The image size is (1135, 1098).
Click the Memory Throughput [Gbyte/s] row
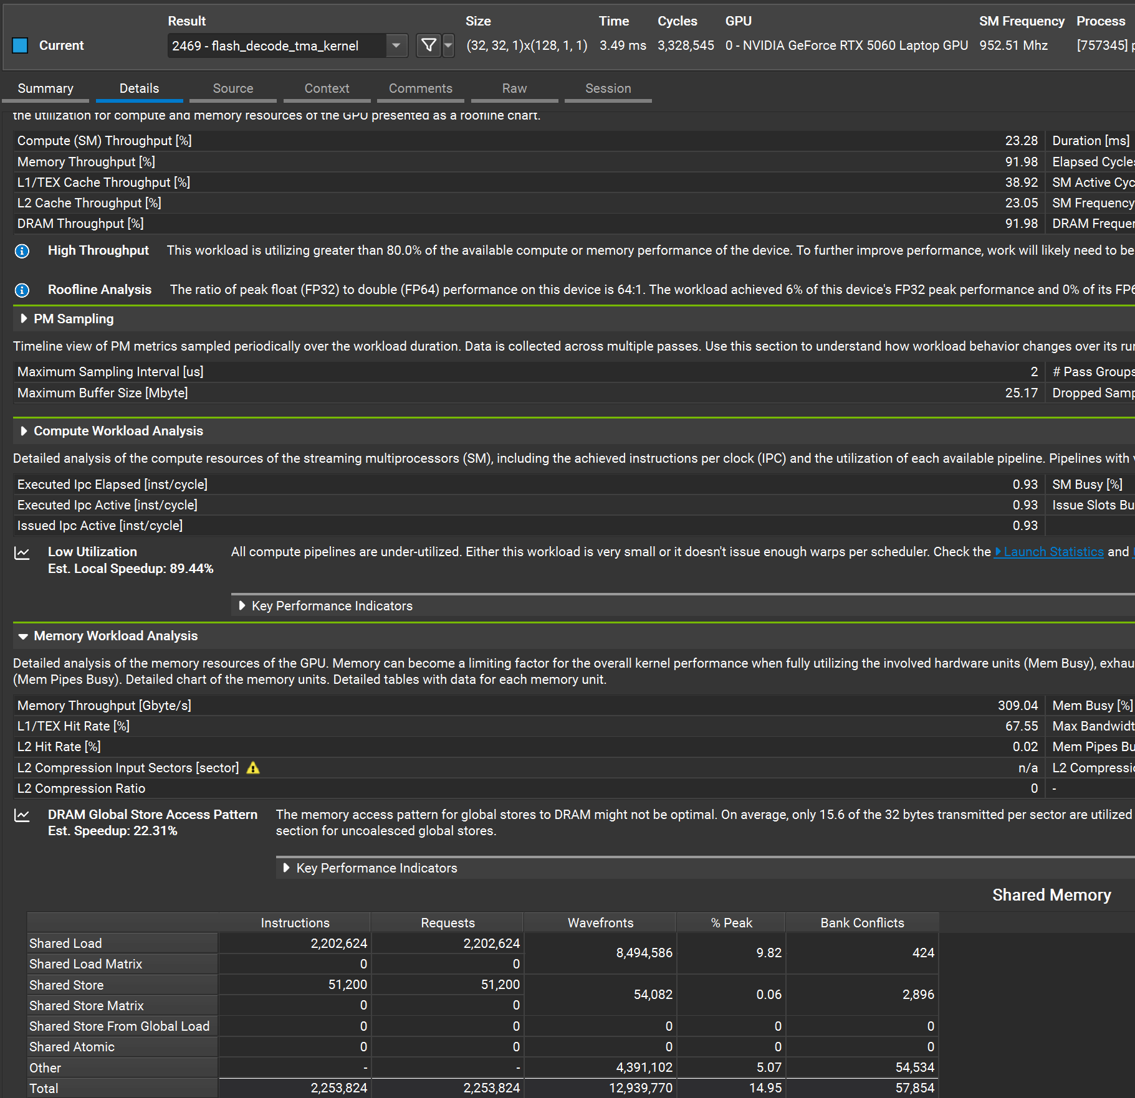527,706
